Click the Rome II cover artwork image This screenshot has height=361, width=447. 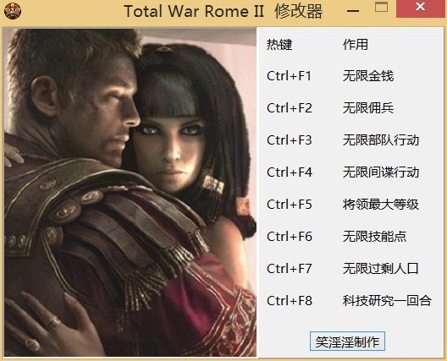[x=130, y=193]
